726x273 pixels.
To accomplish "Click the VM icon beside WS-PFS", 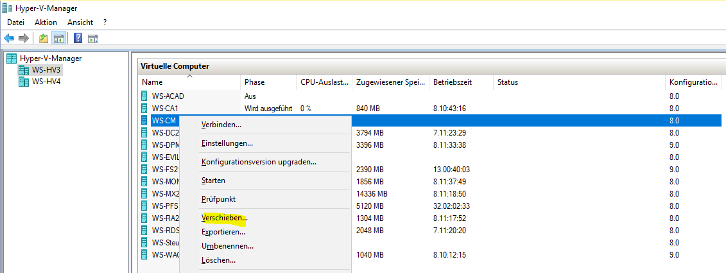I will pos(145,206).
